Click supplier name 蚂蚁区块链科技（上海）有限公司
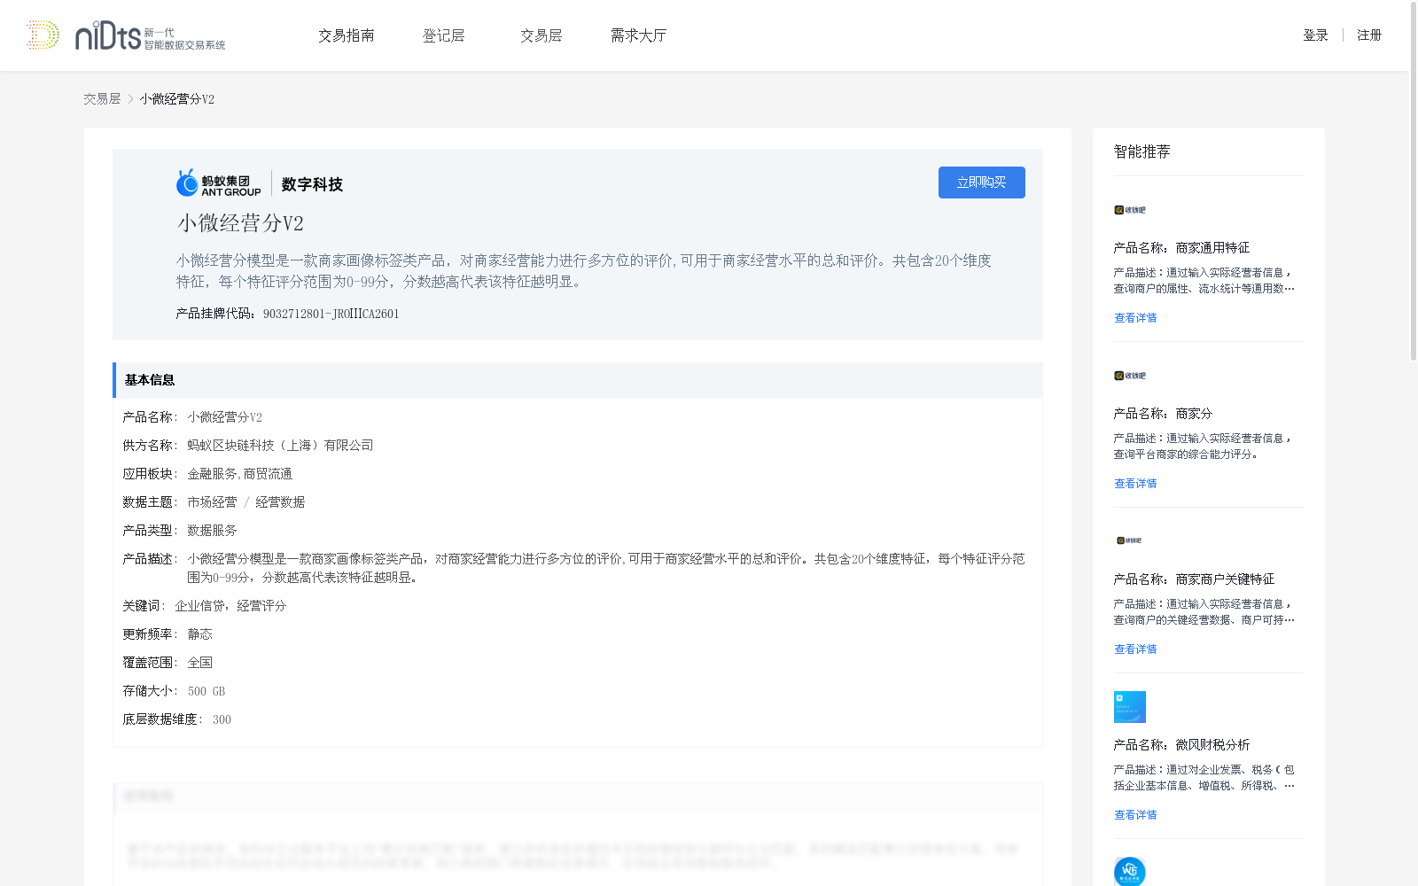Viewport: 1418px width, 886px height. click(280, 446)
